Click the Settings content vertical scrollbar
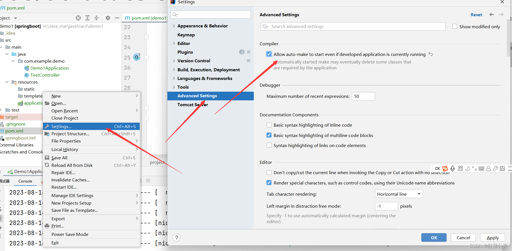This screenshot has height=251, width=512. click(x=508, y=38)
